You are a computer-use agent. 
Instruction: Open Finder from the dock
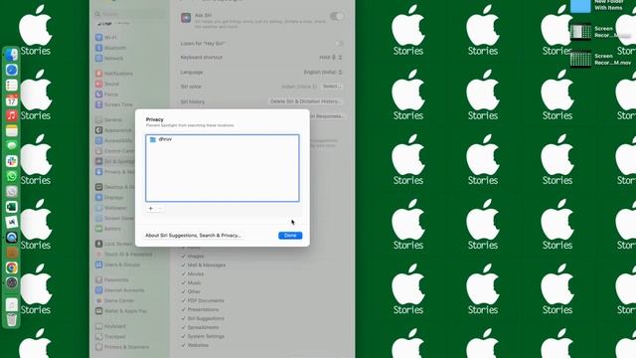click(x=11, y=55)
